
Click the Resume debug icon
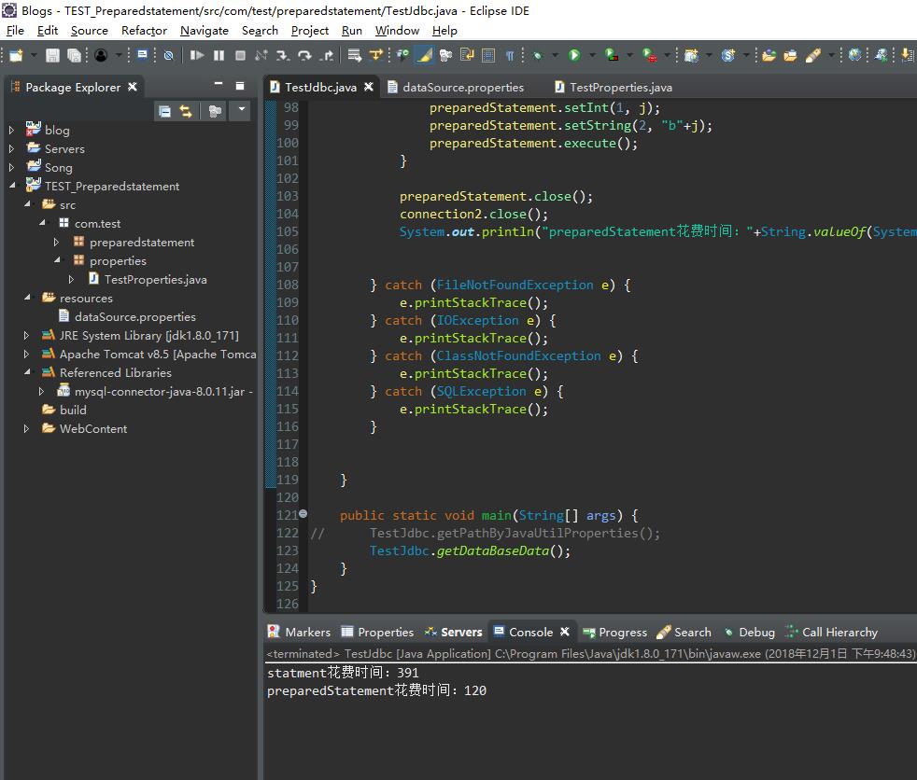[x=196, y=55]
